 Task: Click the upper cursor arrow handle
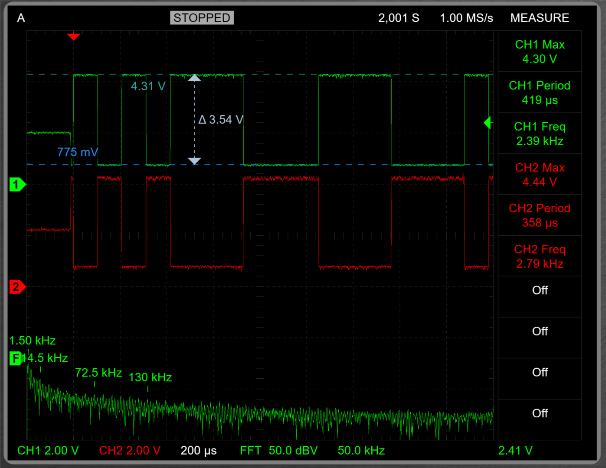[194, 78]
